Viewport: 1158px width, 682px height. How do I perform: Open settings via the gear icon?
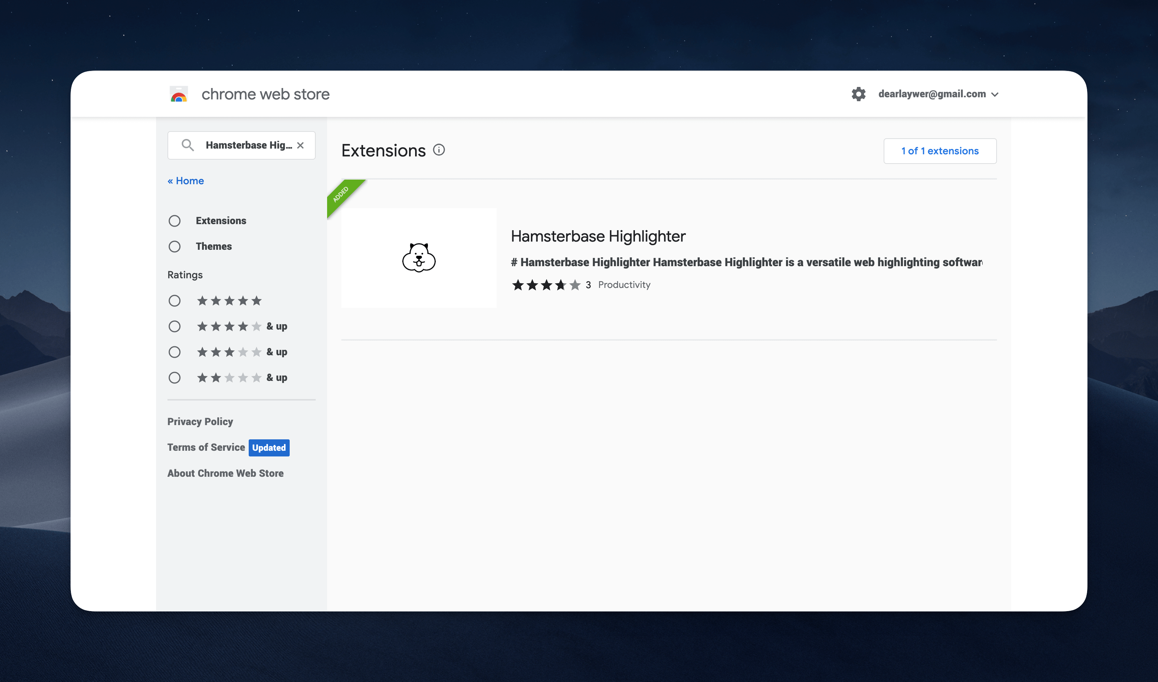coord(858,94)
